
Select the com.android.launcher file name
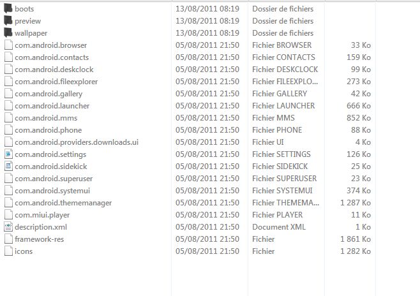click(52, 106)
